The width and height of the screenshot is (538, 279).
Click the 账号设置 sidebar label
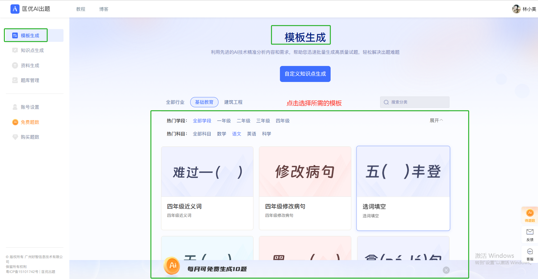[30, 107]
